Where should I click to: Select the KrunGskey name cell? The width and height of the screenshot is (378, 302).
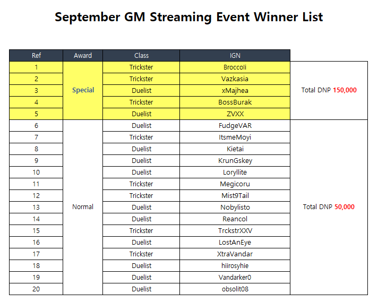pos(235,160)
